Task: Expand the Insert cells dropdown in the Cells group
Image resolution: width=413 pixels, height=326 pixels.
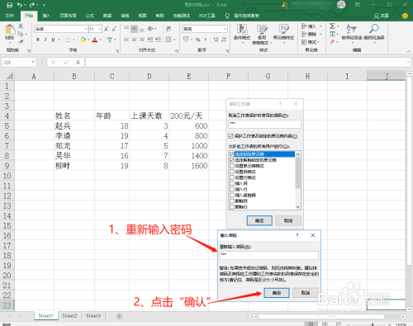Action: pos(320,26)
